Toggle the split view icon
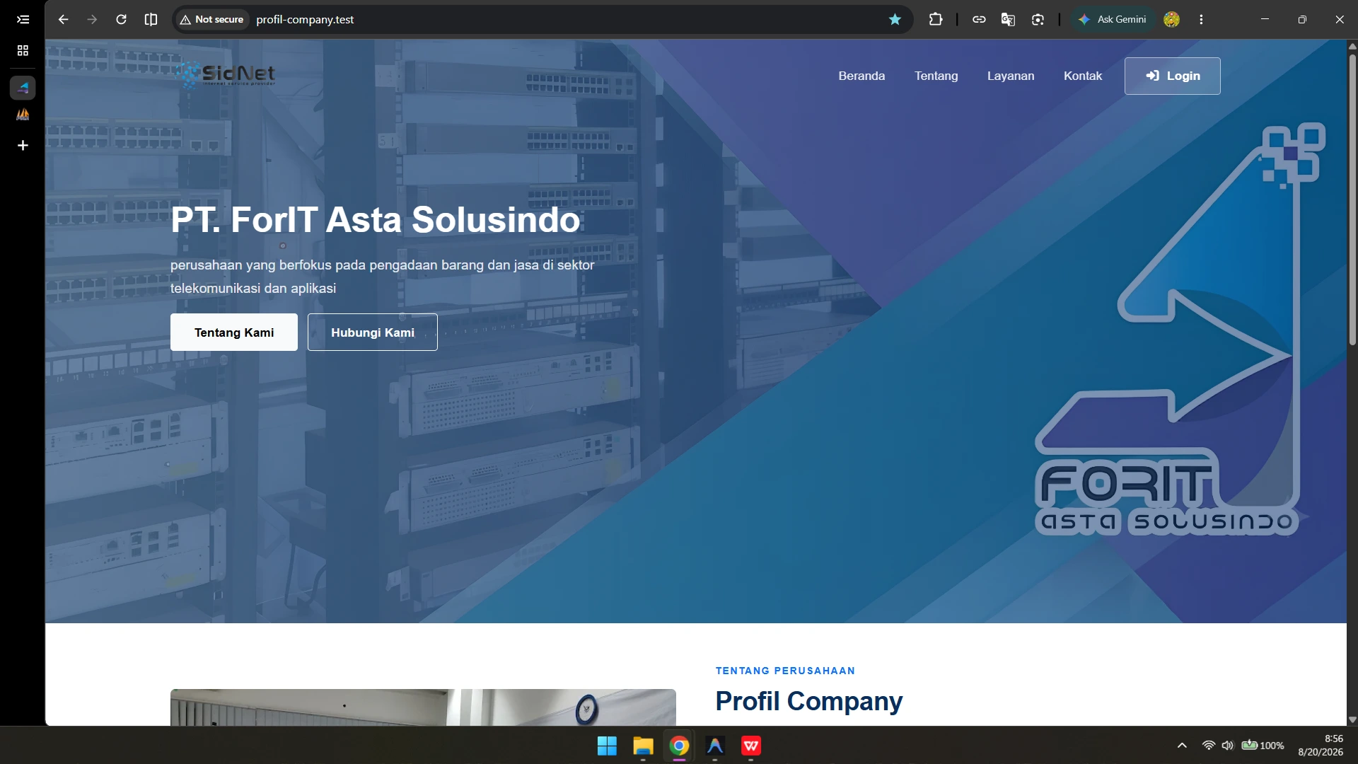 click(x=151, y=20)
